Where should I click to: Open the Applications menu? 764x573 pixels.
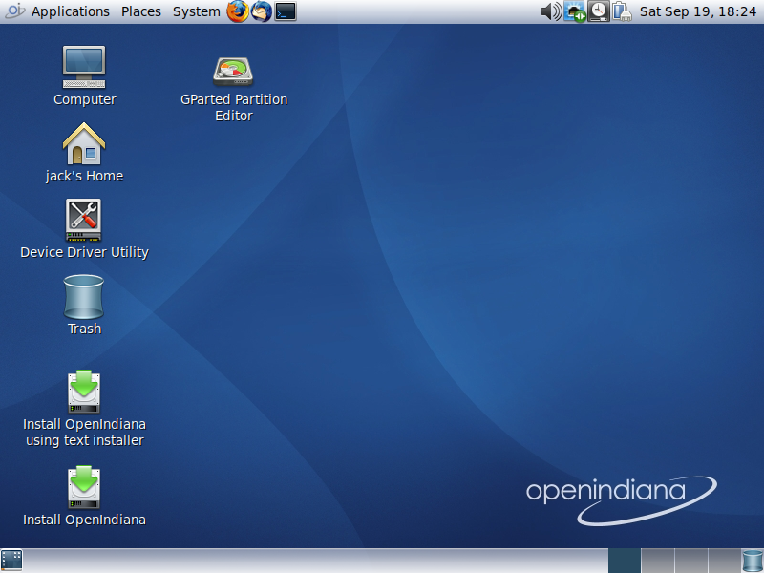point(70,11)
